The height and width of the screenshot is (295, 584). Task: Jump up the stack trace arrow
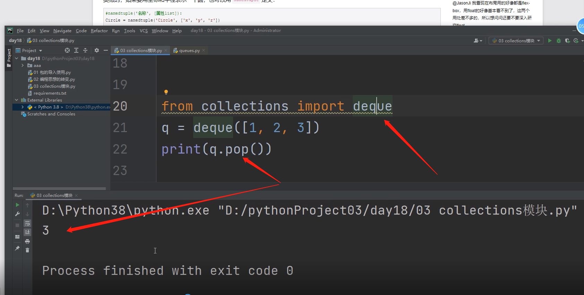(27, 205)
